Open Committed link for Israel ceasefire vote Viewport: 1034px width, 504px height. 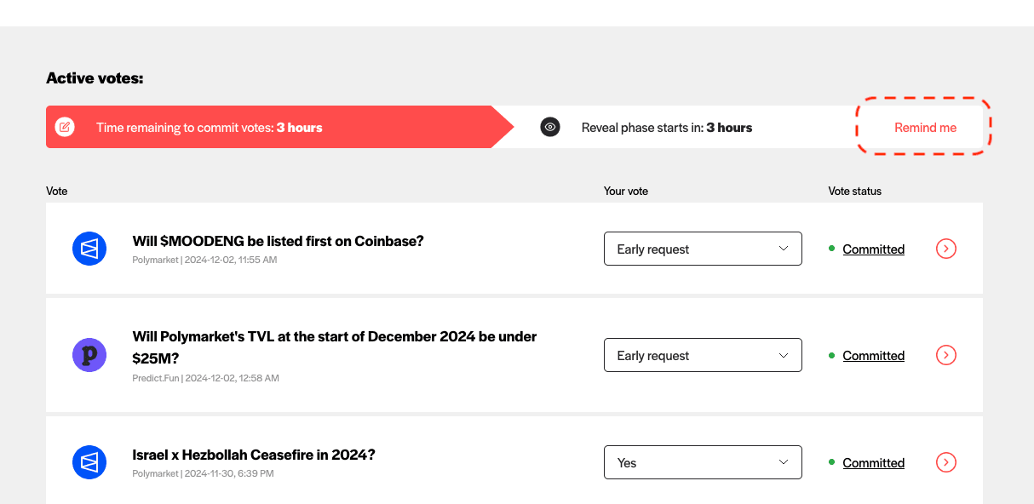(873, 463)
